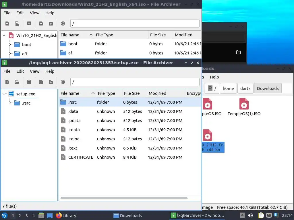294x220 pixels.
Task: Launch file manager from taskbar quick launch
Action: (x=41, y=215)
